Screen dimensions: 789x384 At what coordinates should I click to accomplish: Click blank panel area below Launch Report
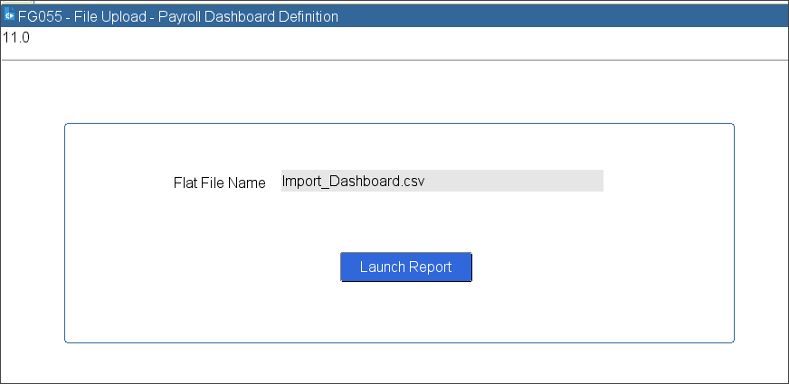(x=405, y=312)
